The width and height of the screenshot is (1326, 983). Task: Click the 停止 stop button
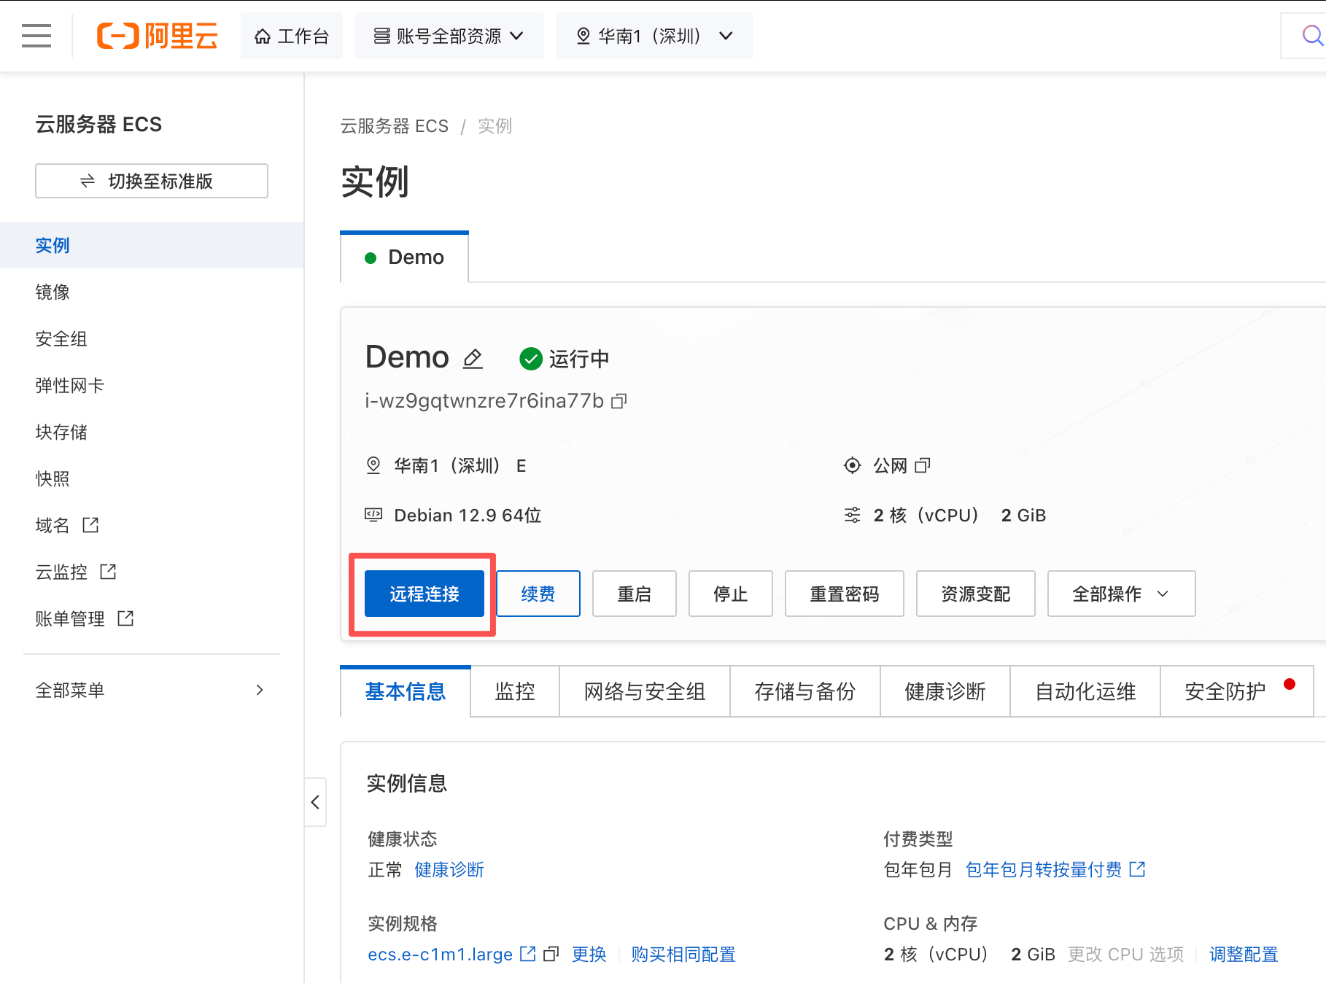coord(731,594)
